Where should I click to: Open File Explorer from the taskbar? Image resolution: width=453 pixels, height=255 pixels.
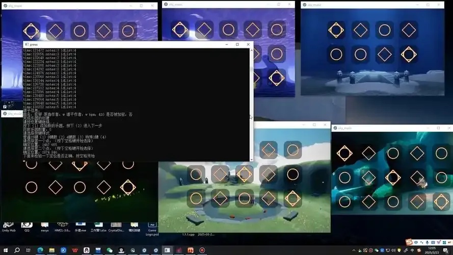tap(51, 250)
